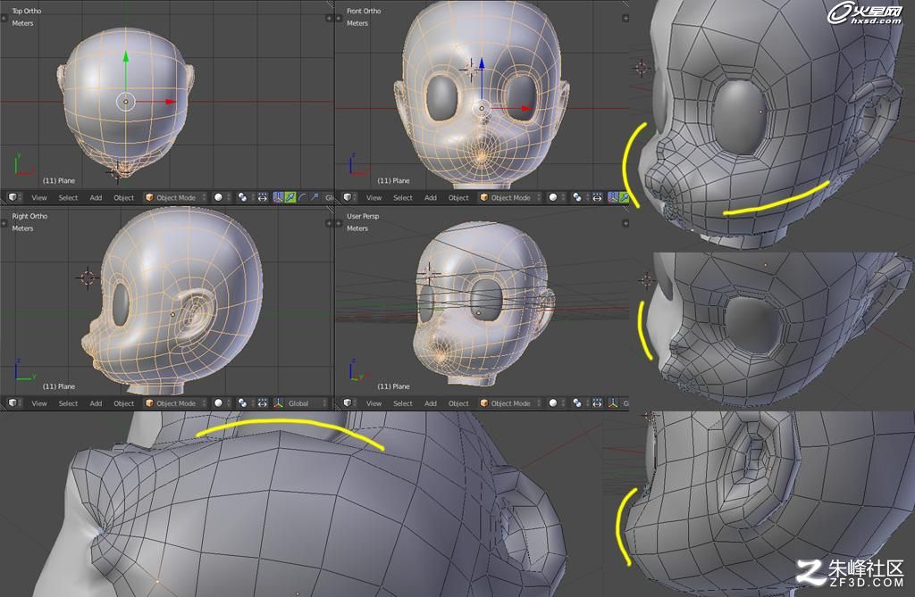Open editor type selector in User Persp header
This screenshot has height=597, width=915.
click(x=349, y=402)
